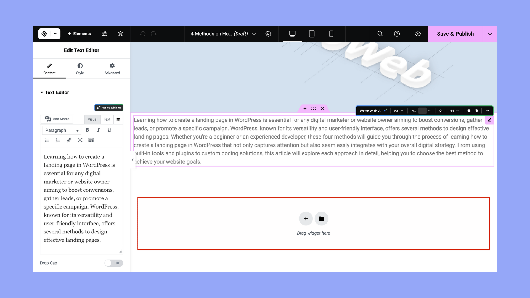
Task: Switch to tablet preview mode
Action: pos(312,34)
